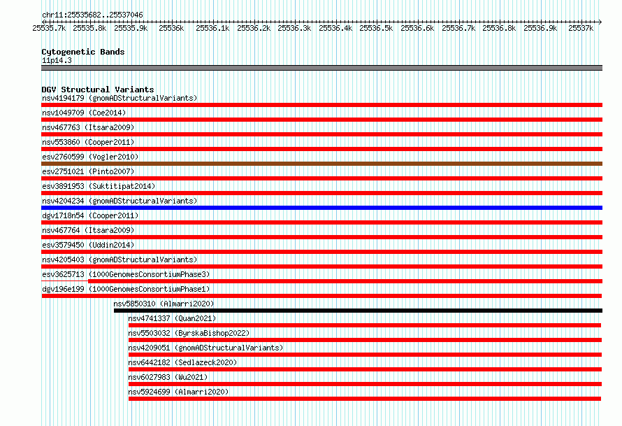Click the 25536.5k ruler tick label
This screenshot has width=622, height=426.
(376, 28)
